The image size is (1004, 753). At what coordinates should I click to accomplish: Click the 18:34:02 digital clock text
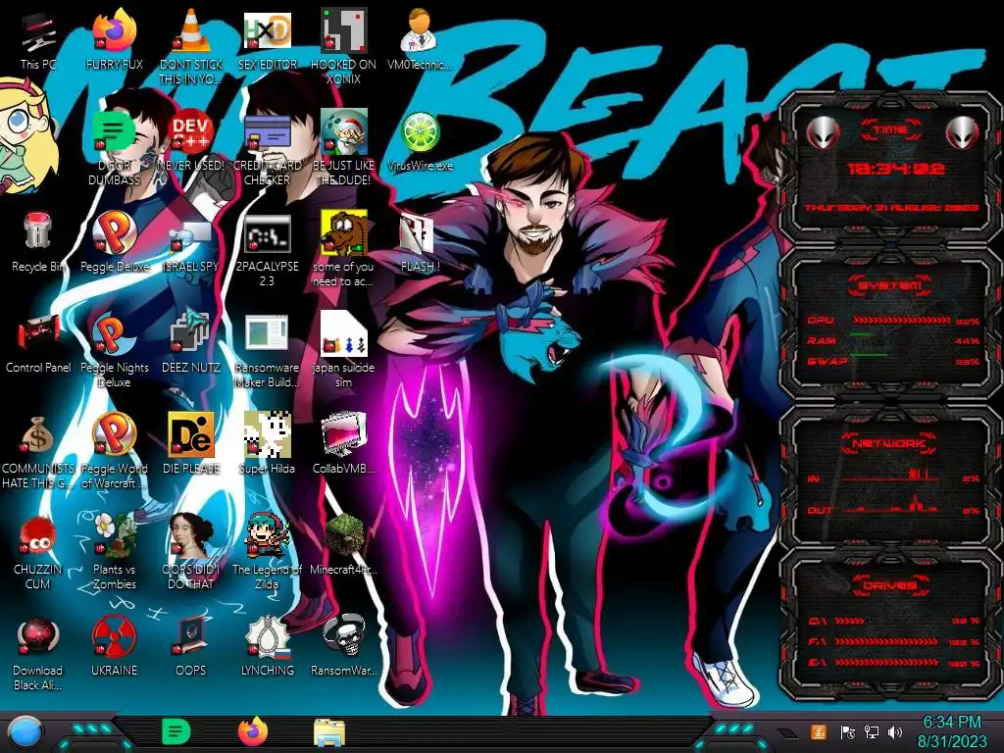(895, 169)
